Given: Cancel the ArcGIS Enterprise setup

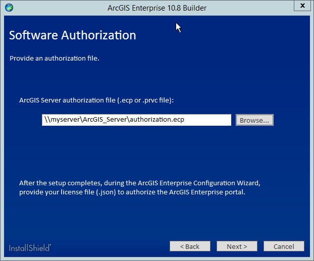Looking at the screenshot, I should [x=283, y=246].
